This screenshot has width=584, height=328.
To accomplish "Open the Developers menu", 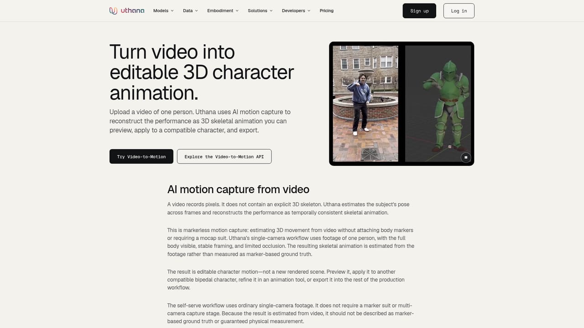I will 296,10.
